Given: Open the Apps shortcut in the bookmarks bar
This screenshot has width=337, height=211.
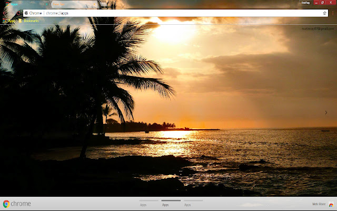Looking at the screenshot, I should tap(9, 21).
